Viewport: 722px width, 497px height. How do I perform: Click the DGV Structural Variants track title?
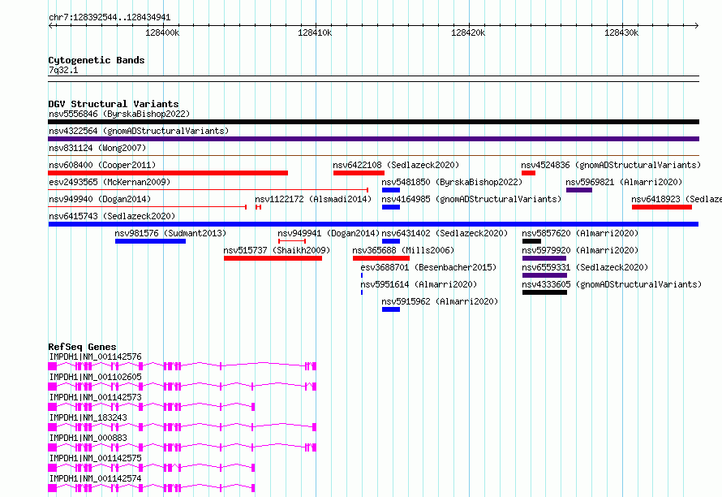114,104
